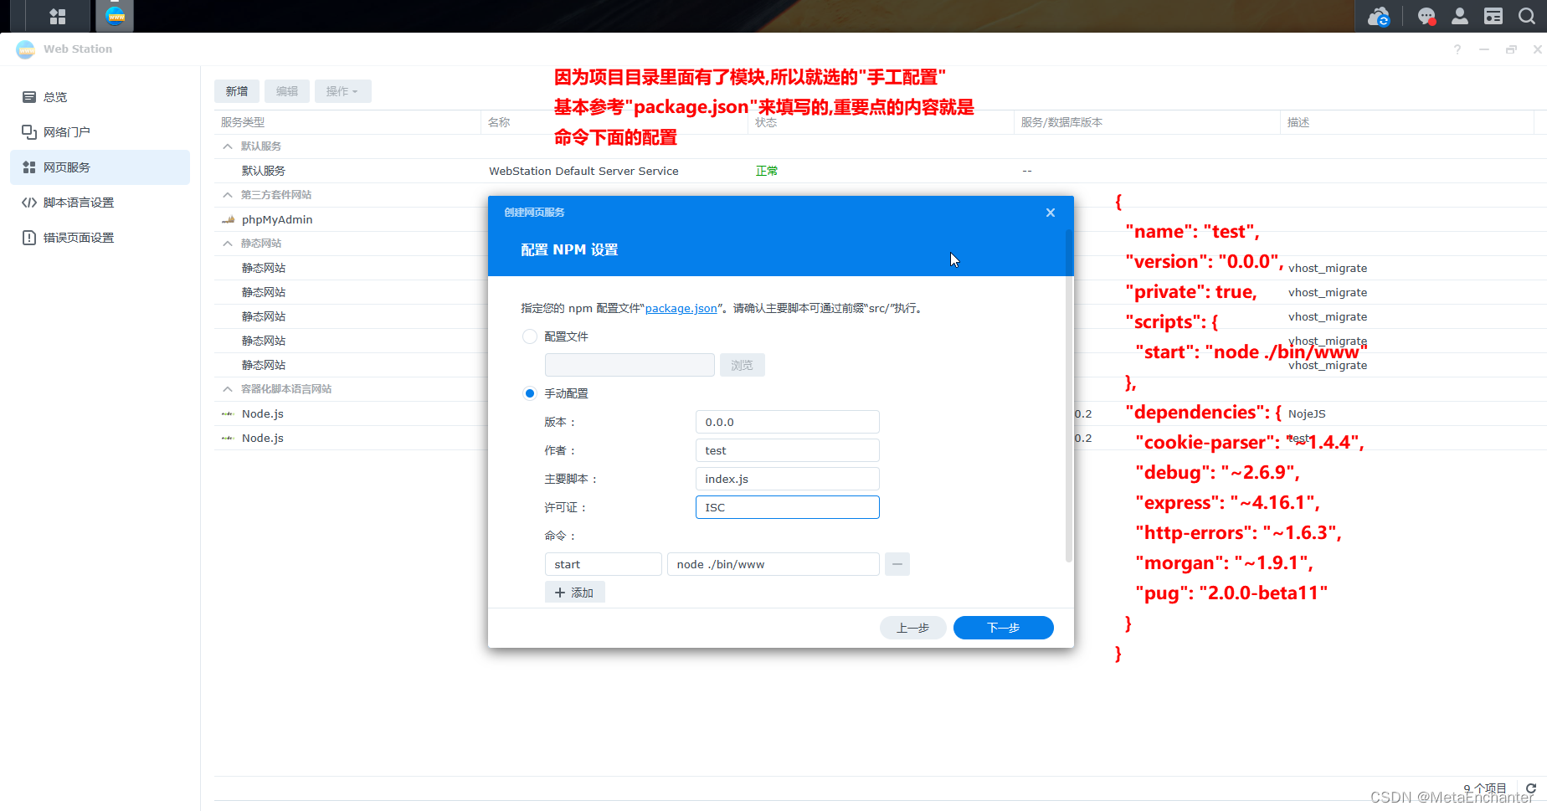Sort by 名称 column header
Viewport: 1547px width, 811px height.
(x=614, y=122)
